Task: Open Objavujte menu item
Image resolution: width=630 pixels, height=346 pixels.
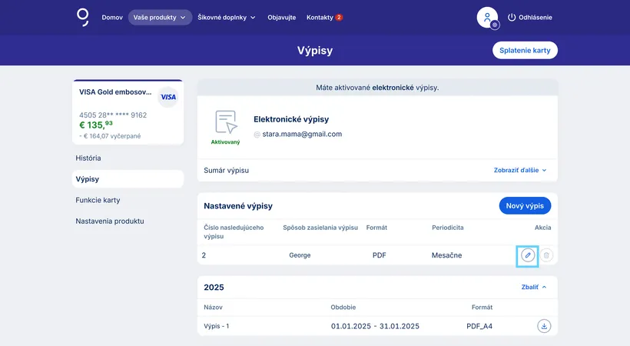Action: (282, 17)
